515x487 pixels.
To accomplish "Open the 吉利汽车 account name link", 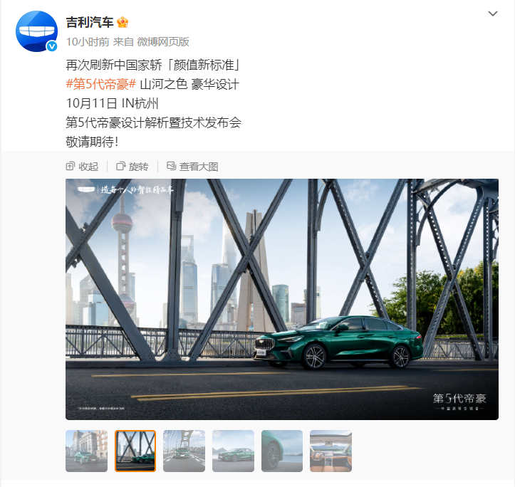I will click(x=90, y=22).
